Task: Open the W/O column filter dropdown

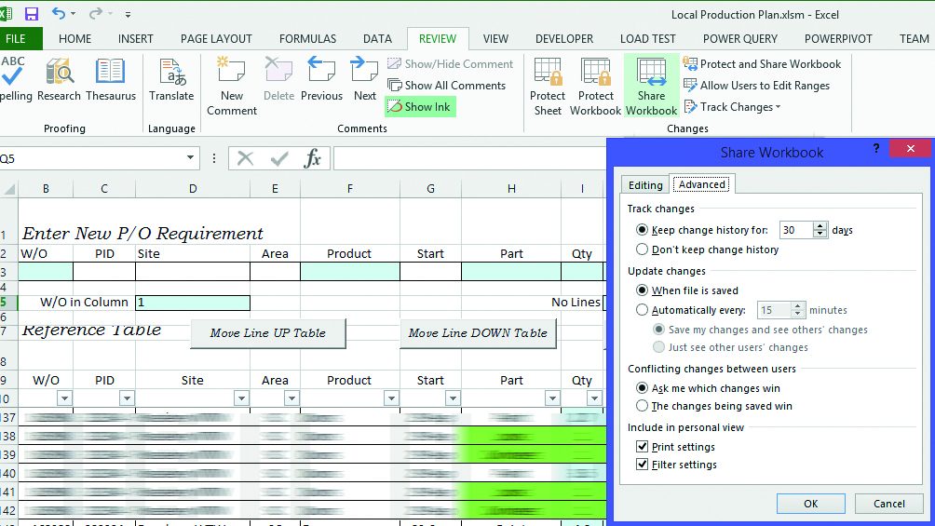Action: pos(64,398)
